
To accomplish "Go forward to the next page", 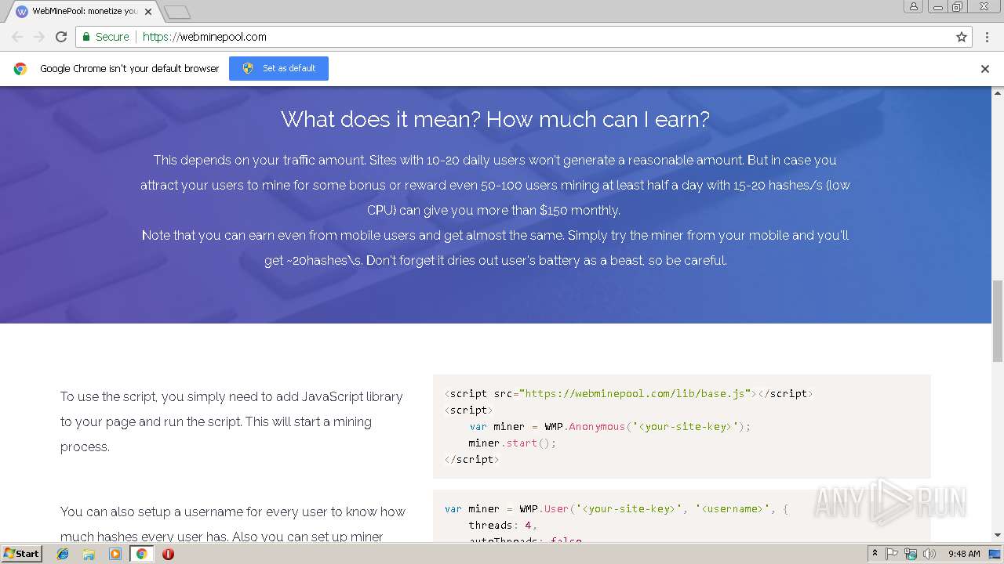I will 38,37.
